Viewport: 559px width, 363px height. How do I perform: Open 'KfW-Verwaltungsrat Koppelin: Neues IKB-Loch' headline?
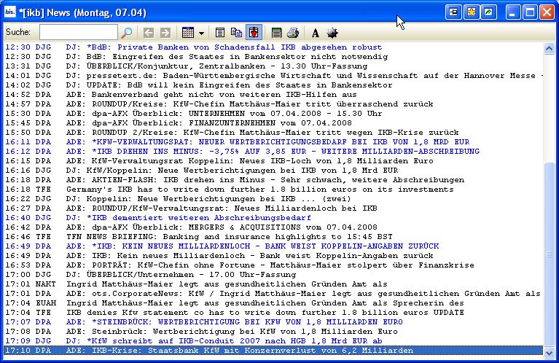273,161
